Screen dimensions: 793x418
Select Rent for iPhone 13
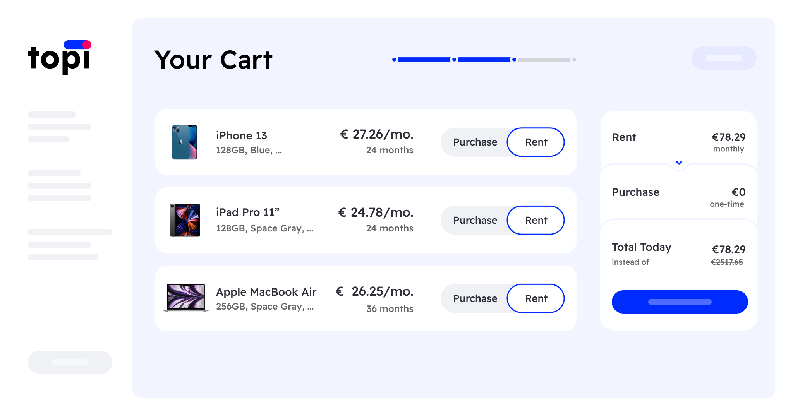(536, 142)
